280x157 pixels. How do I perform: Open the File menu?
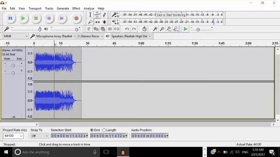point(4,8)
